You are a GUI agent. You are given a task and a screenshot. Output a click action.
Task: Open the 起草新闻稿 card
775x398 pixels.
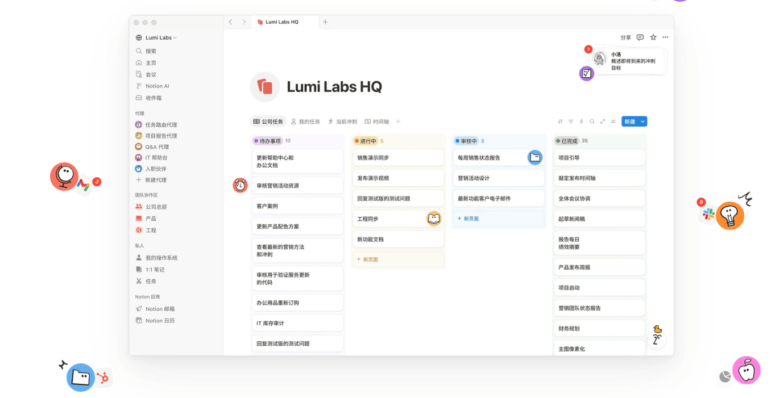[x=599, y=219]
